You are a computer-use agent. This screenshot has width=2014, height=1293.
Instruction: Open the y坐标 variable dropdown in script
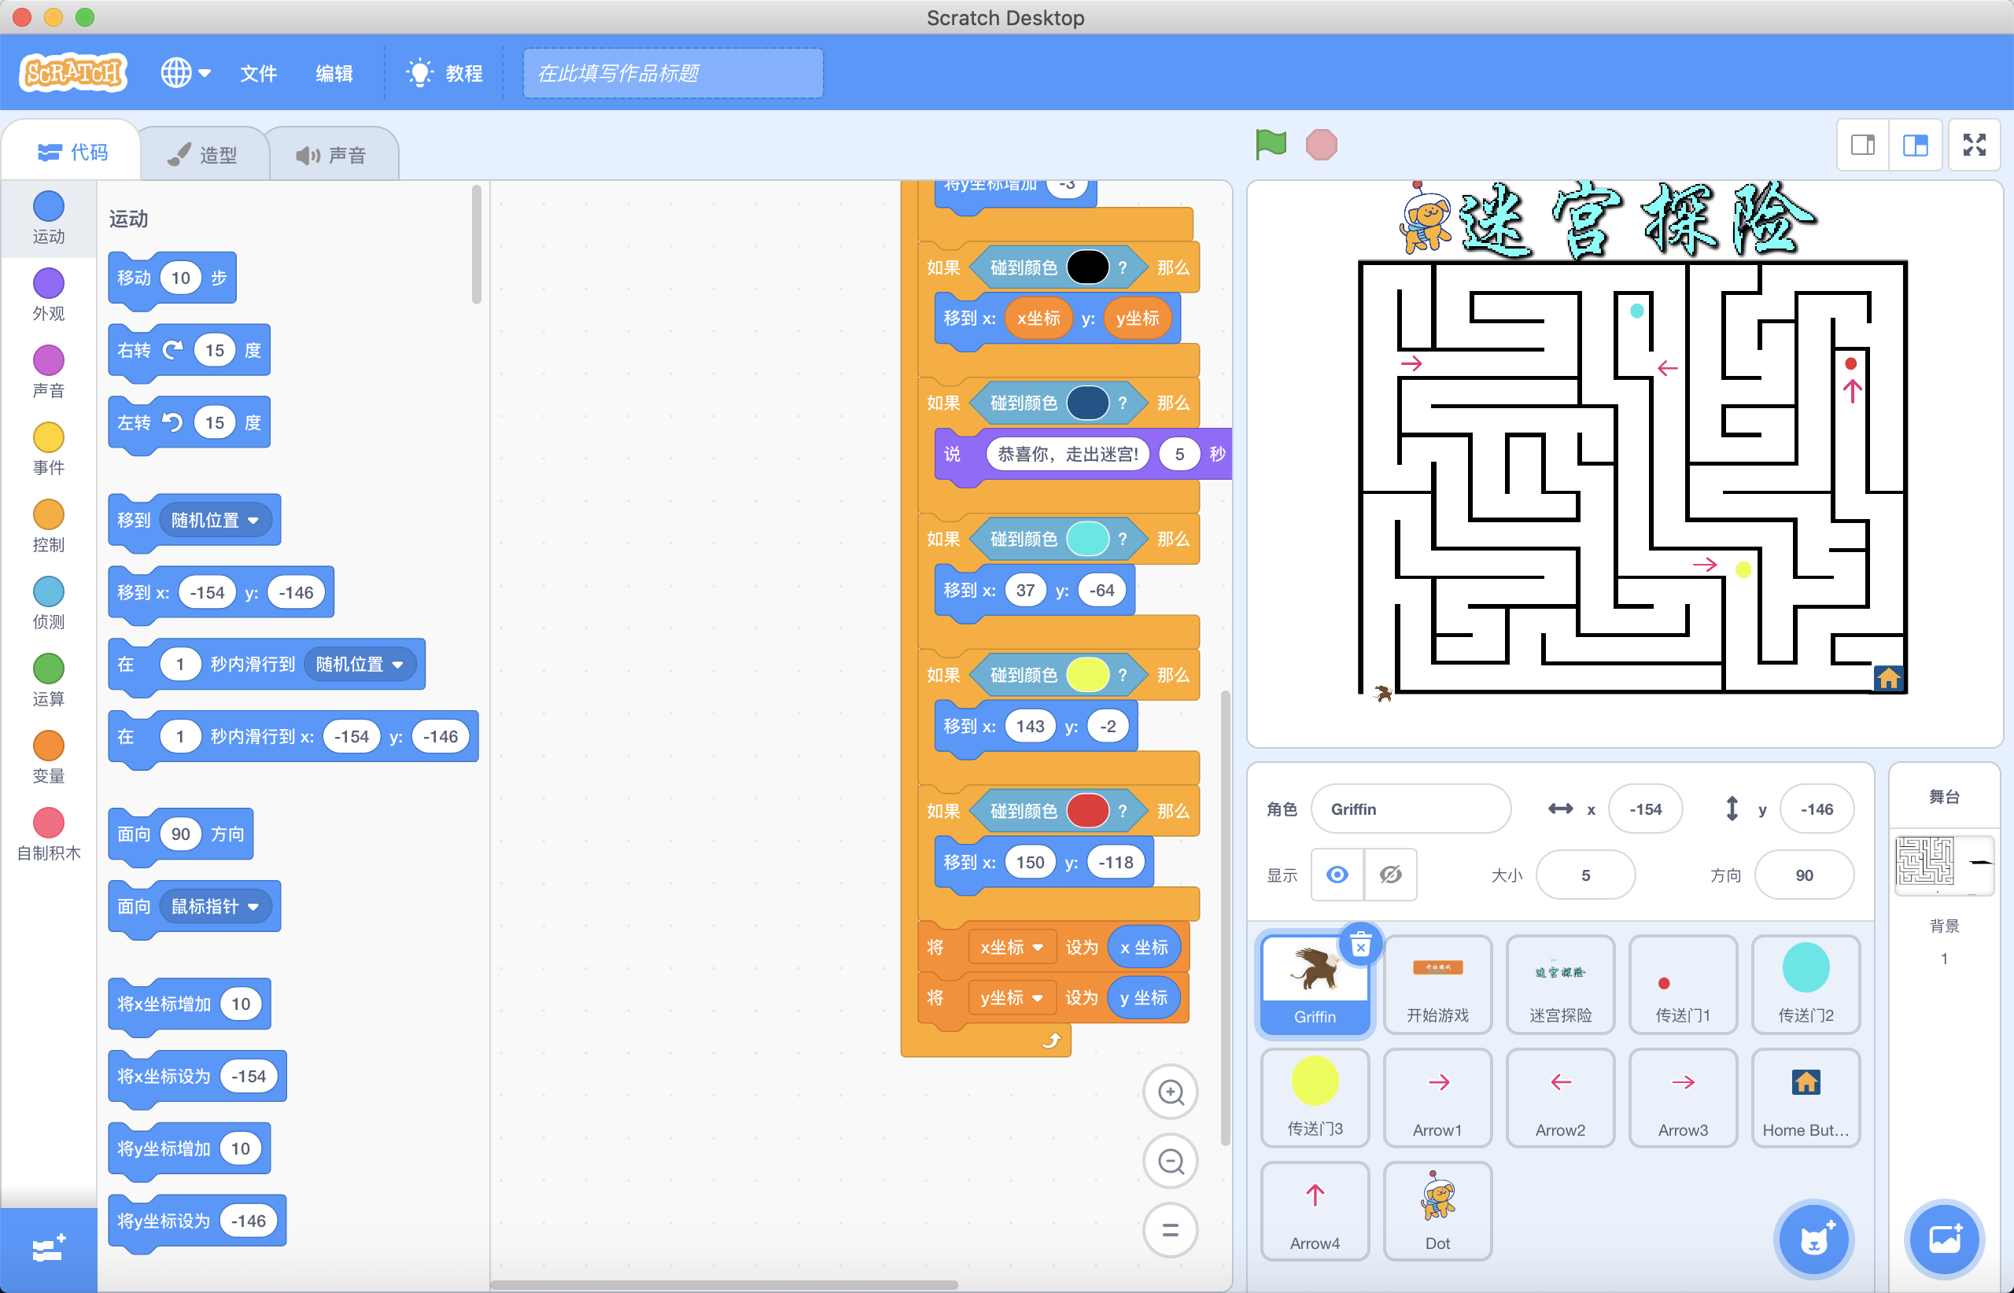[x=1012, y=997]
